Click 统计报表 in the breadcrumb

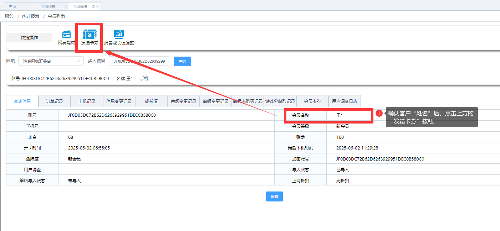[31, 16]
